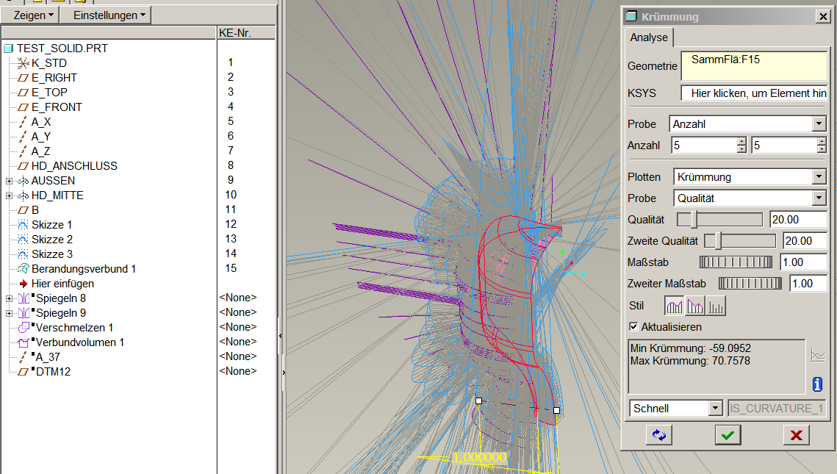This screenshot has width=837, height=474.
Task: Decrease the second Anzahl spinner value
Action: (822, 149)
